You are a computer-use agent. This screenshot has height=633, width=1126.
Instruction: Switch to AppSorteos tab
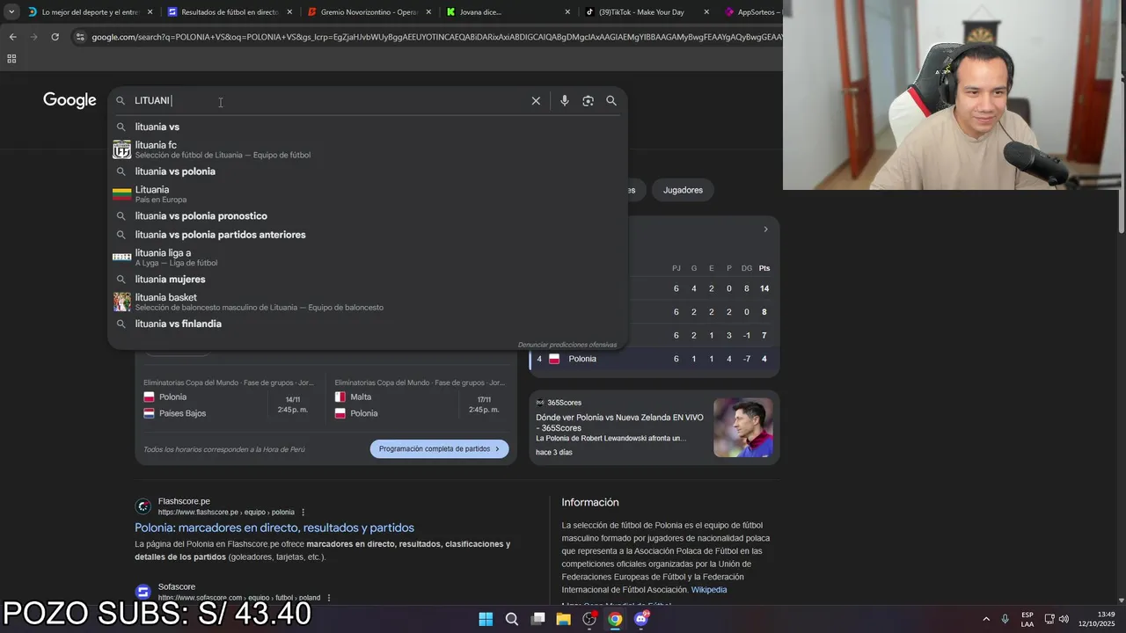(x=752, y=12)
